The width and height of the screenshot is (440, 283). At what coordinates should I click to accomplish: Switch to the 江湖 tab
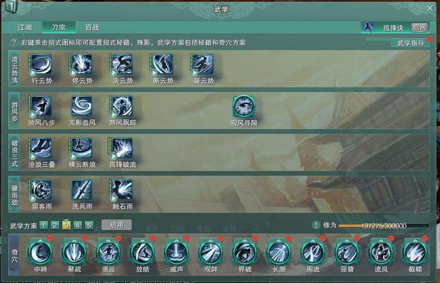tap(25, 27)
